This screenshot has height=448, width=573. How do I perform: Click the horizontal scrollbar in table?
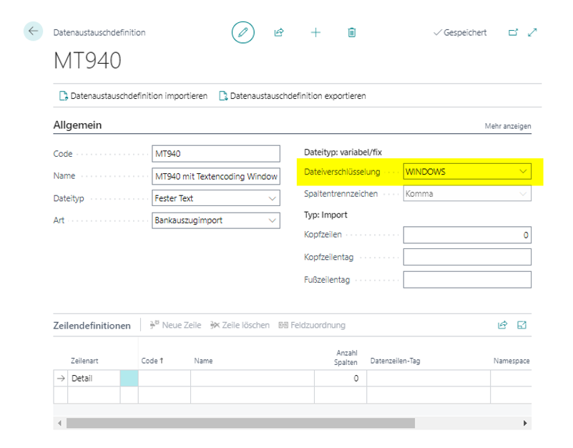point(240,423)
